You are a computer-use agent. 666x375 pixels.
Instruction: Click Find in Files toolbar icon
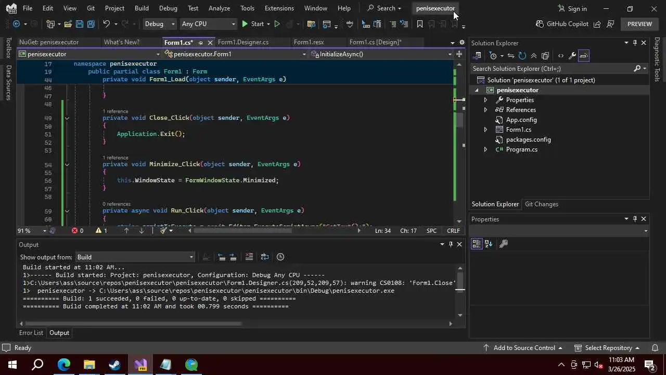tap(311, 24)
